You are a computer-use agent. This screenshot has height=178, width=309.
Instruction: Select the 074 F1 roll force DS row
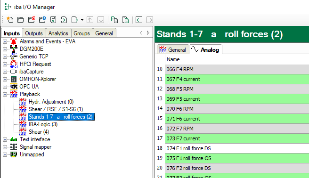coord(237,148)
